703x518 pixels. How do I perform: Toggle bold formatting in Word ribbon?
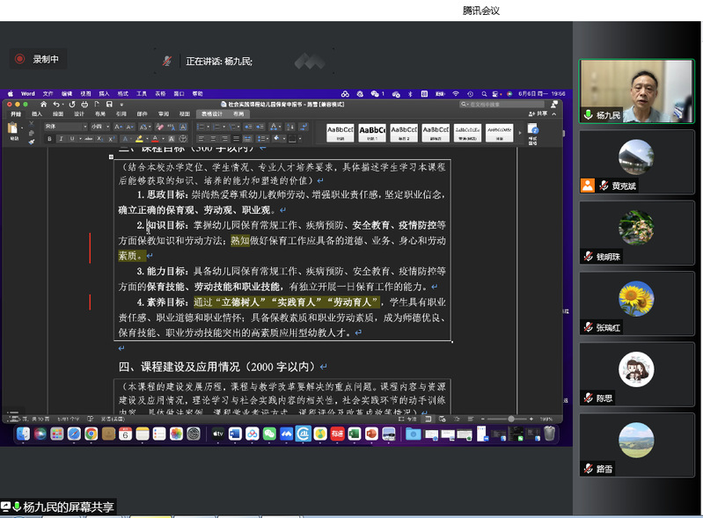pyautogui.click(x=50, y=139)
